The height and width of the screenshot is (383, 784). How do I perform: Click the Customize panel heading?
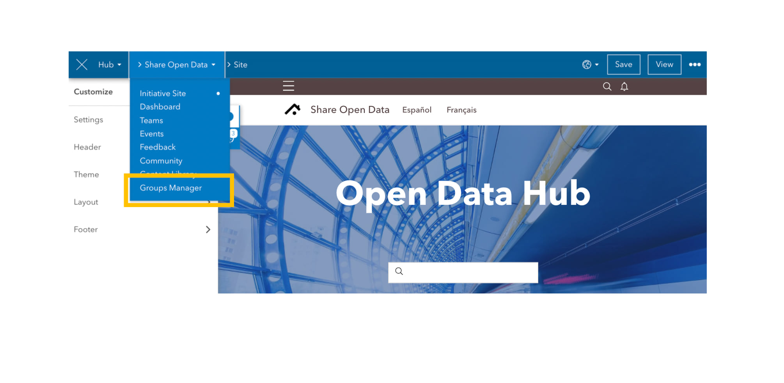[93, 92]
